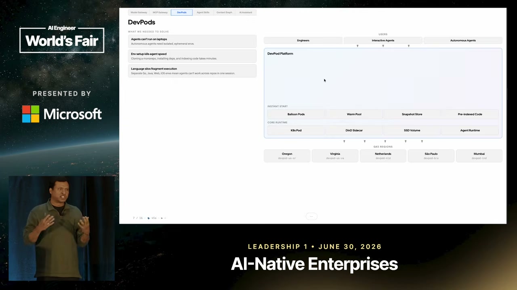
Task: Click the Balloon Pods block
Action: (x=296, y=114)
